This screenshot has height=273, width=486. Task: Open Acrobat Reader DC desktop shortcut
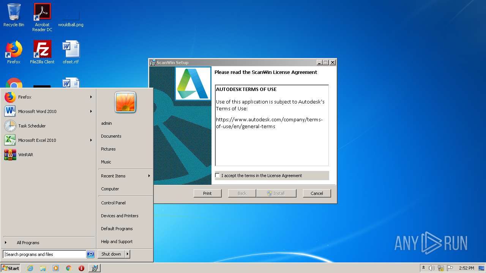pyautogui.click(x=42, y=17)
